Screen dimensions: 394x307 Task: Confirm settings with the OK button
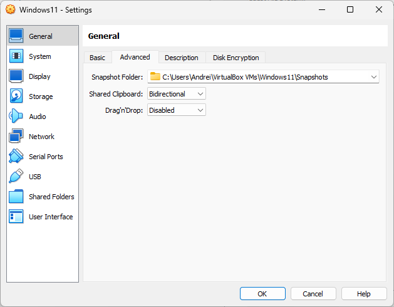(262, 294)
